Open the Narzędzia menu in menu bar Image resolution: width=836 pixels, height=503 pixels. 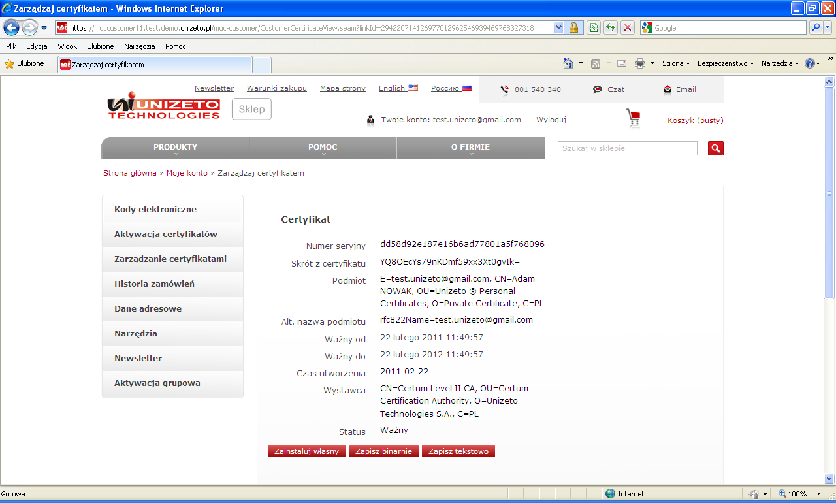[x=140, y=46]
